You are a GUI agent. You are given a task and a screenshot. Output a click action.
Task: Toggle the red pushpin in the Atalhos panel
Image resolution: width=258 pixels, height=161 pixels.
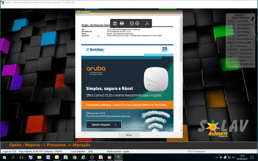(253, 19)
